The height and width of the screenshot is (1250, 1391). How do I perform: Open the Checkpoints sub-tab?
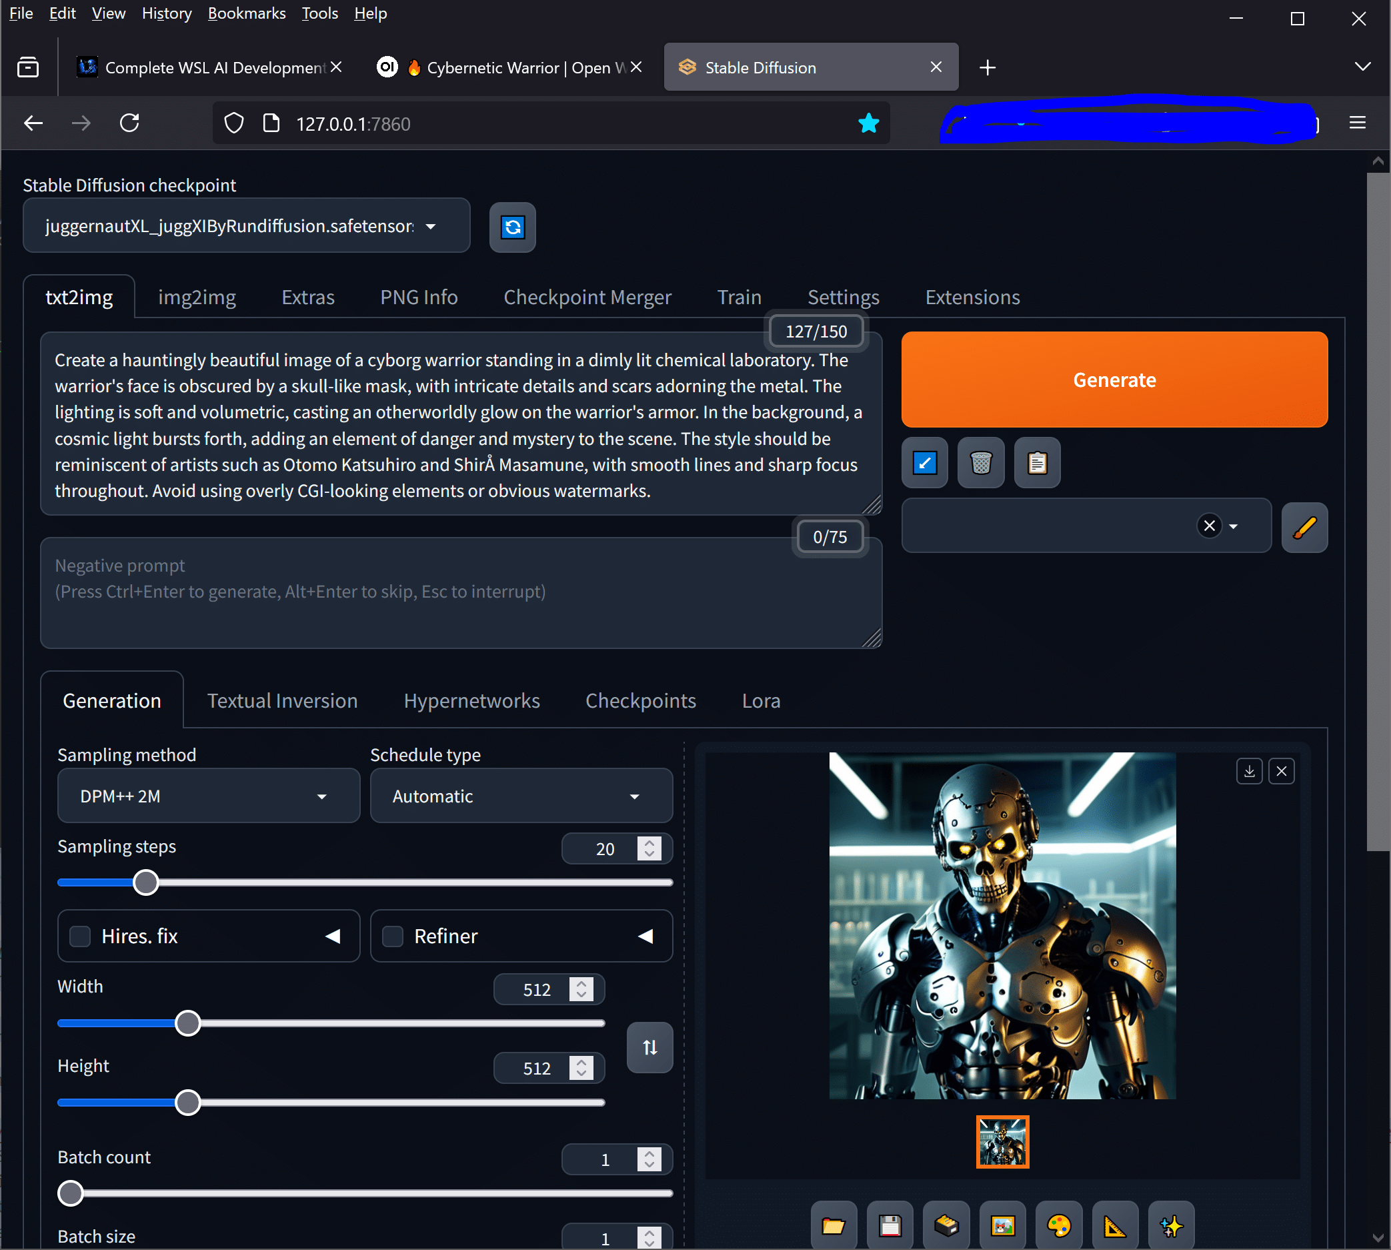pyautogui.click(x=641, y=700)
